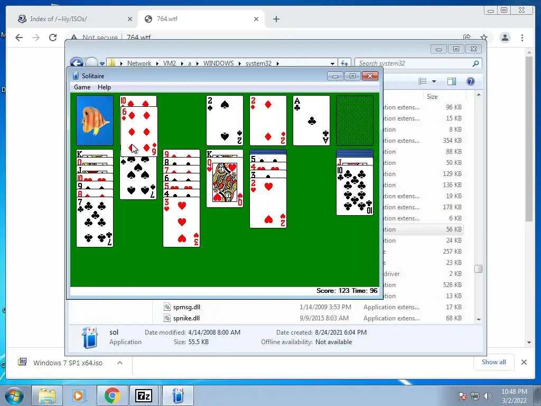This screenshot has height=406, width=541.
Task: Open the address bar history dropdown
Action: (332, 63)
